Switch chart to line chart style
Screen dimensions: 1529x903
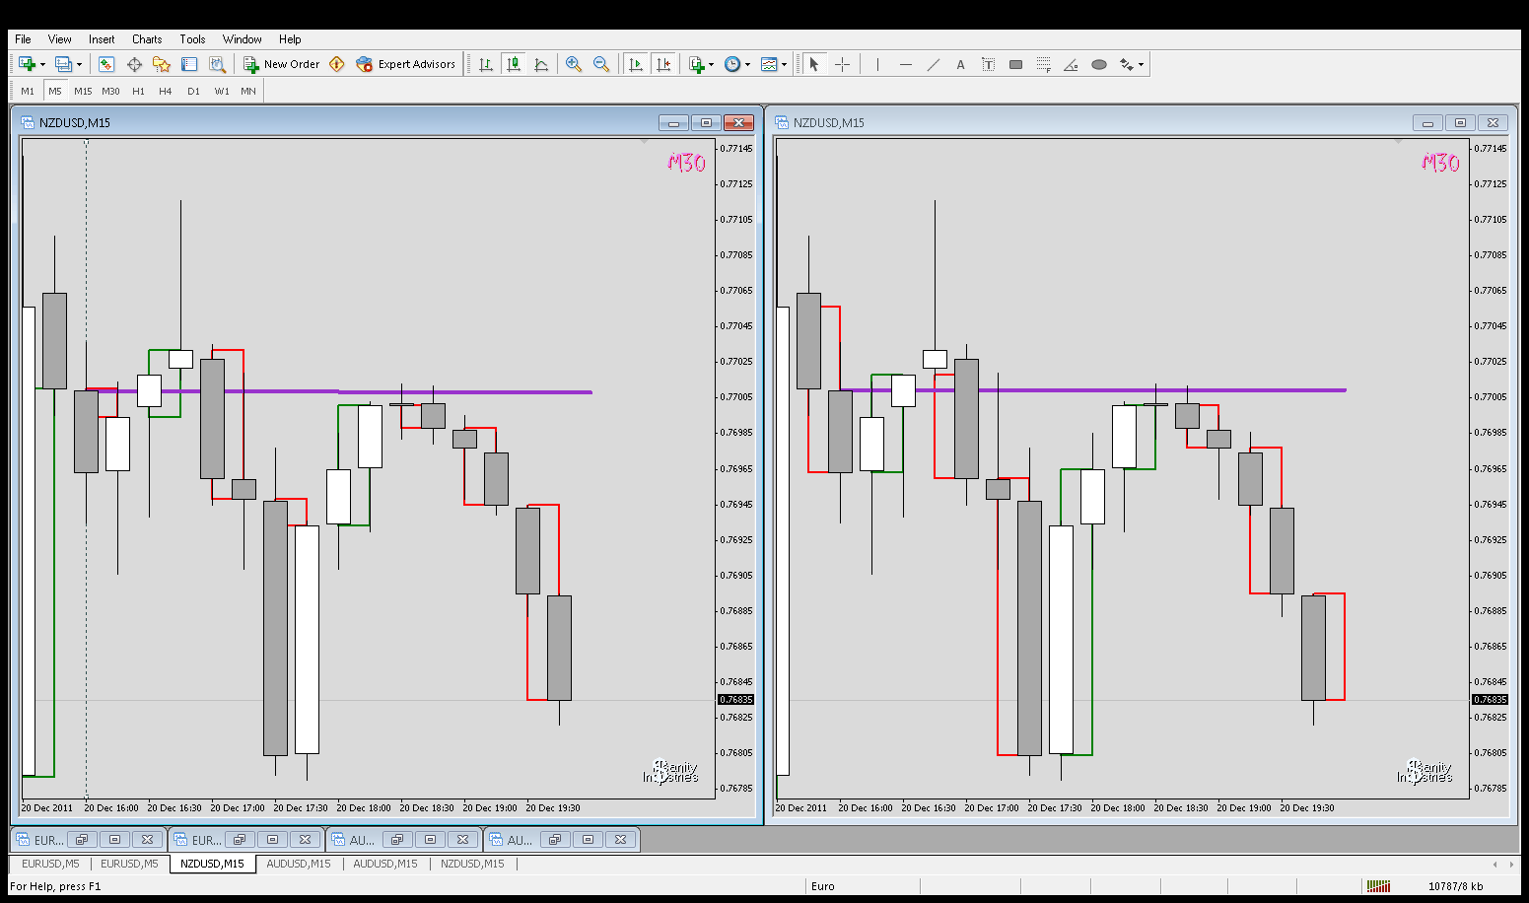(541, 64)
